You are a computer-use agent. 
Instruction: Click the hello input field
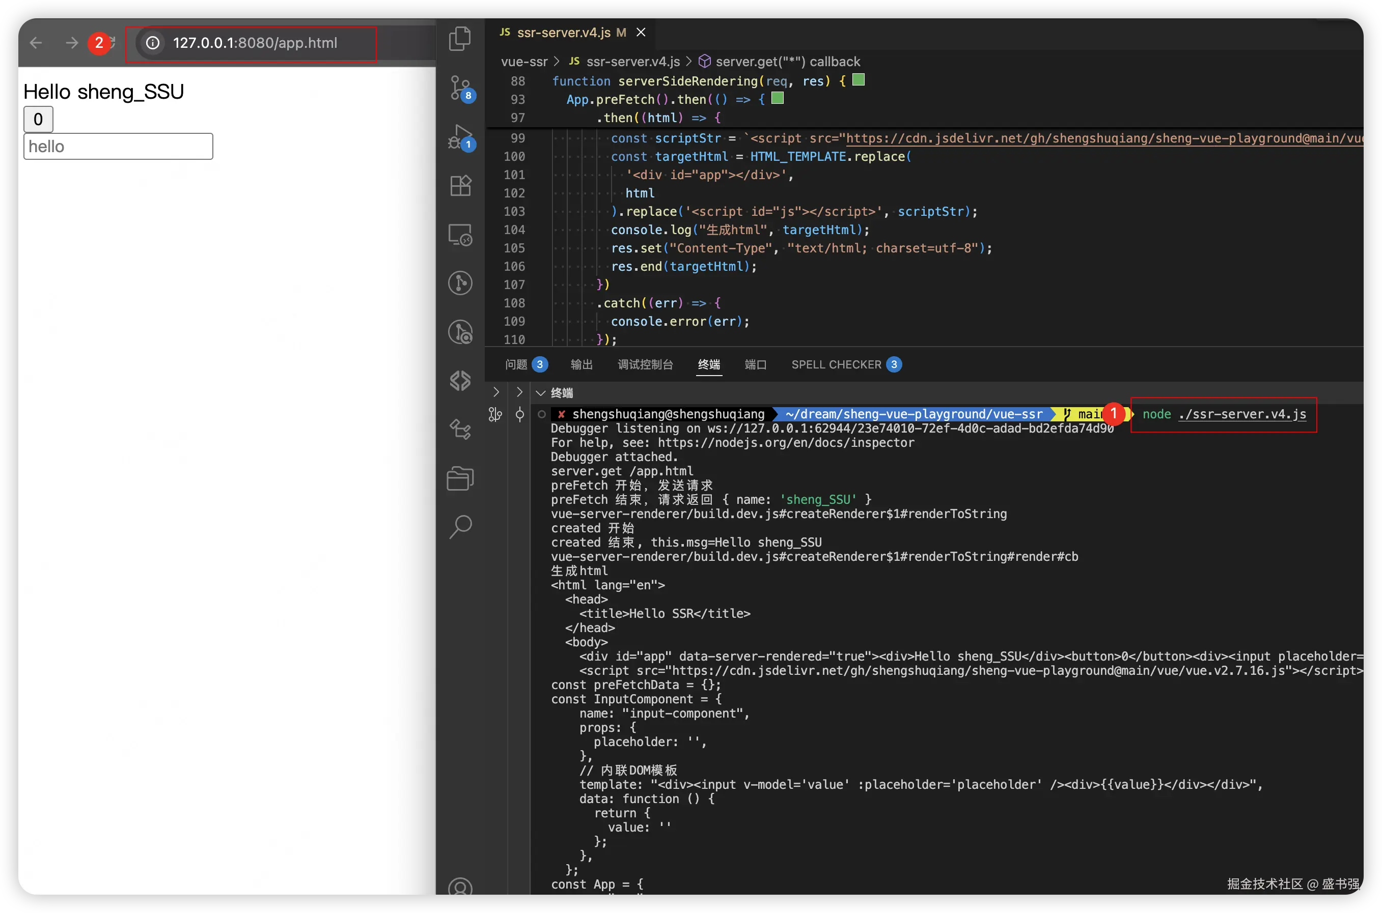click(118, 146)
